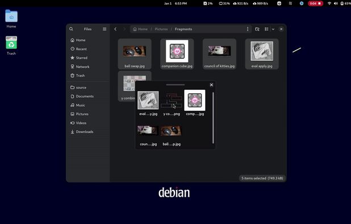Click the Wi-Fi status icon
351x224 pixels.
coord(329,3)
